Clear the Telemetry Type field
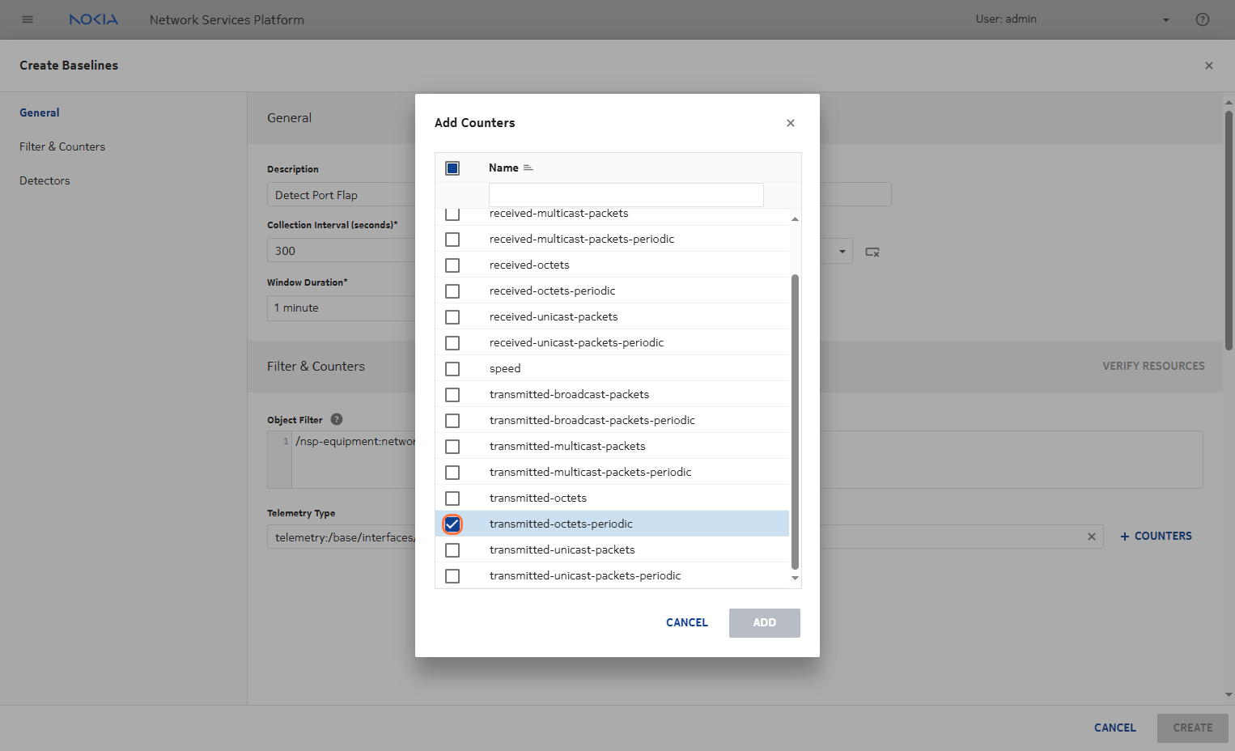Image resolution: width=1235 pixels, height=751 pixels. coord(1091,537)
